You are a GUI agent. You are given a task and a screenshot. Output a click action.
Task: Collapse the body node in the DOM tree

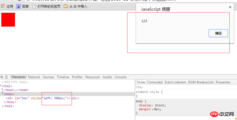click(2, 93)
